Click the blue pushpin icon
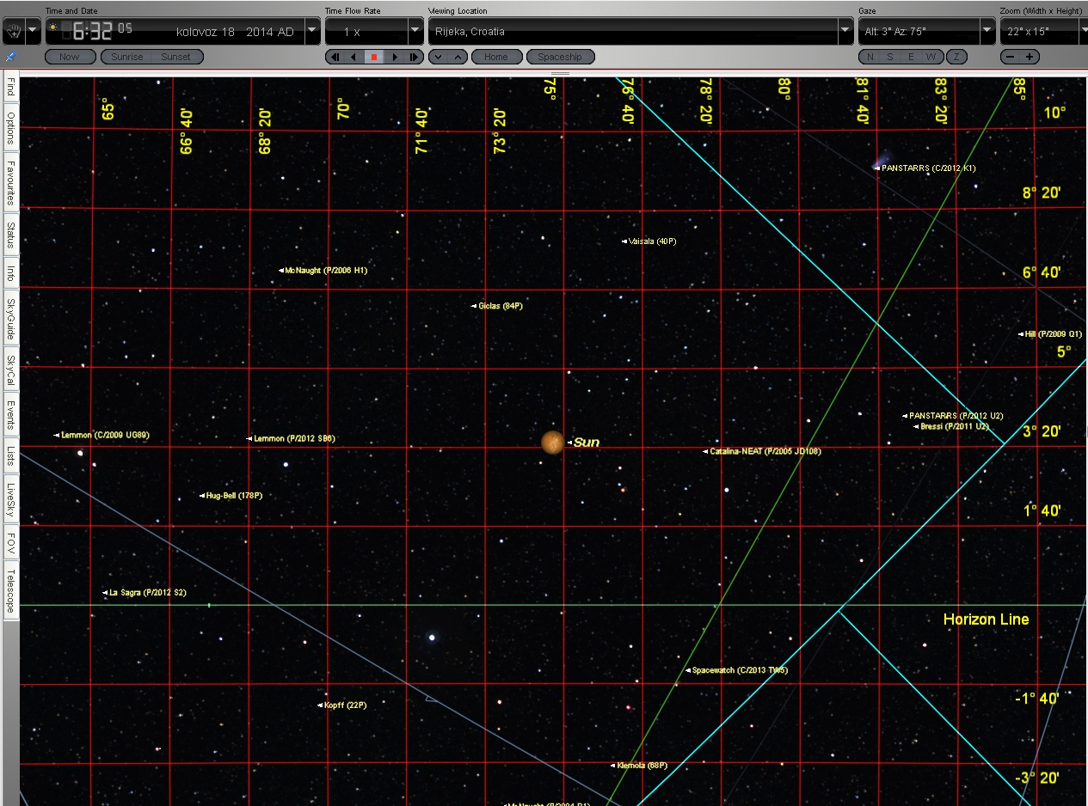 click(10, 57)
